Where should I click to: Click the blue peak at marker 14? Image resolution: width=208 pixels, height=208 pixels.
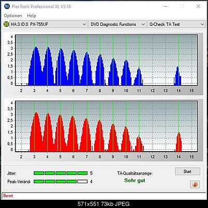point(177,76)
